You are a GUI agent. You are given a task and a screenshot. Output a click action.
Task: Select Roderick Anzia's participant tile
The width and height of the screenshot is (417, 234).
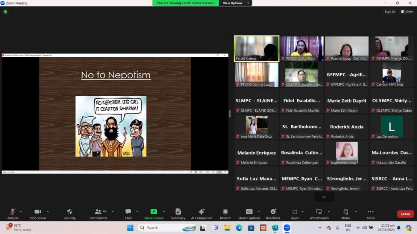(x=347, y=127)
